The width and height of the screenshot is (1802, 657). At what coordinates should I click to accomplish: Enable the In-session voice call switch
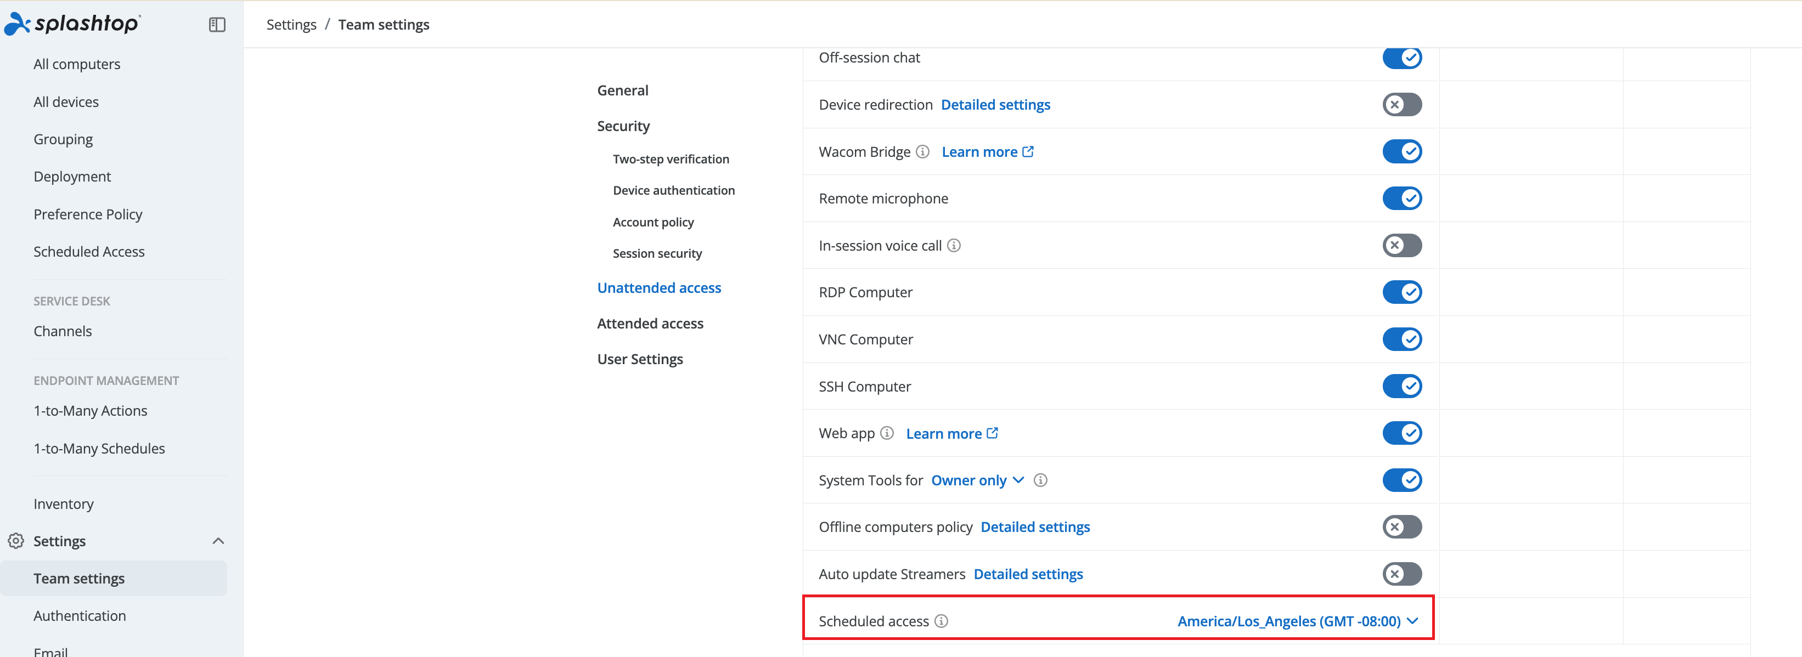tap(1402, 245)
